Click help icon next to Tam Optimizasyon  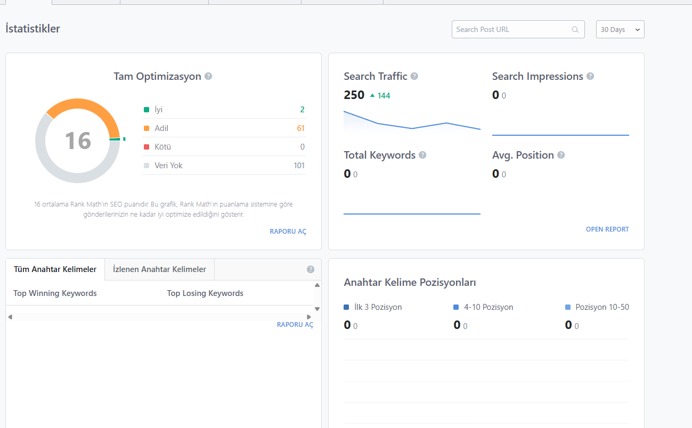pyautogui.click(x=208, y=76)
